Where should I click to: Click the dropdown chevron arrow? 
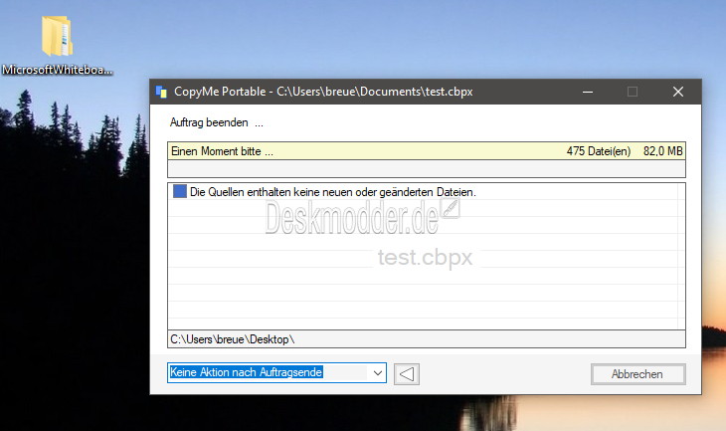point(378,373)
